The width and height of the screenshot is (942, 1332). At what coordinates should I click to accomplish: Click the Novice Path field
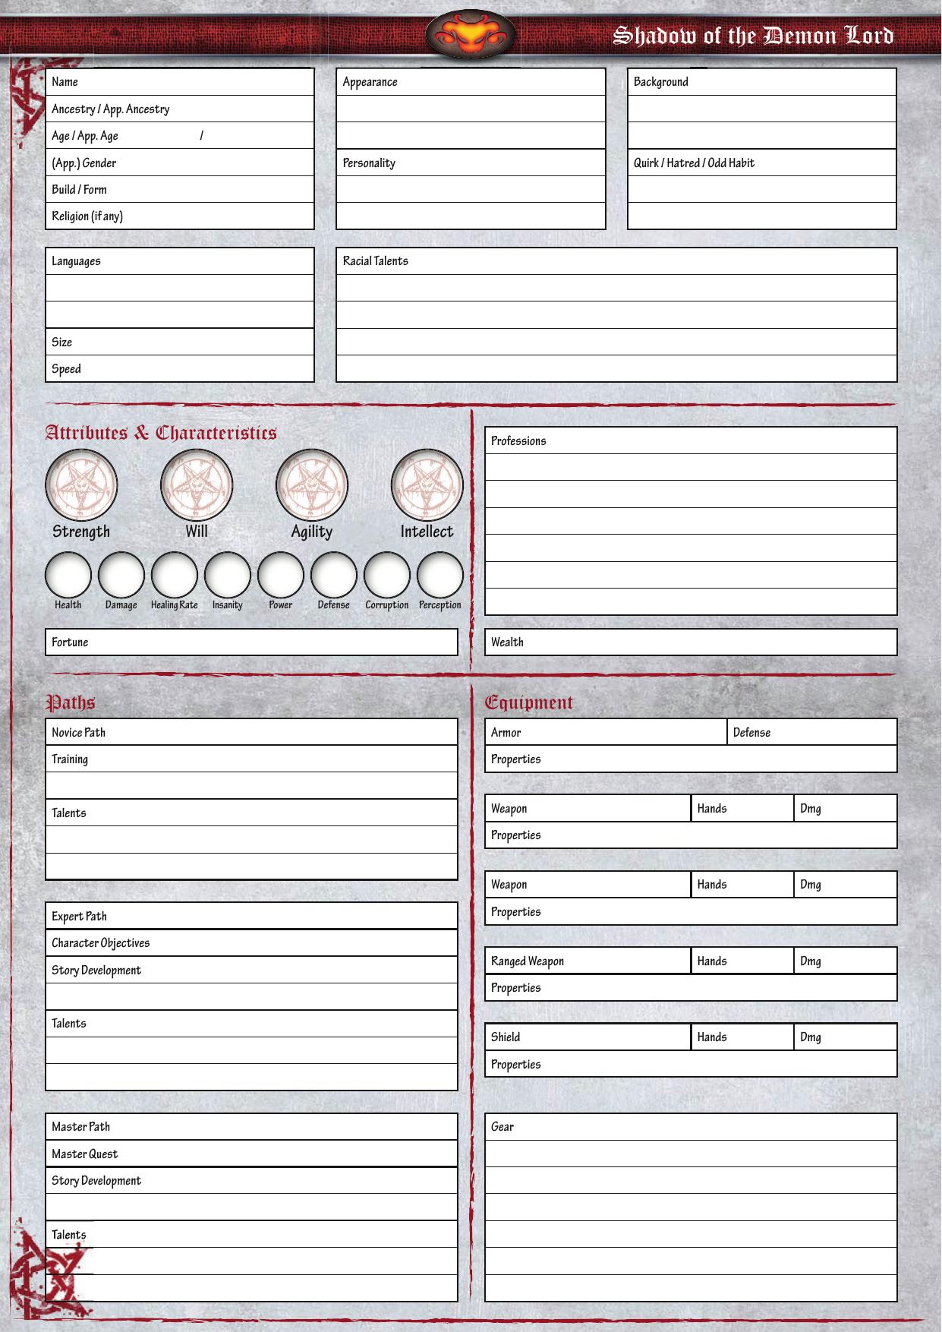click(273, 733)
